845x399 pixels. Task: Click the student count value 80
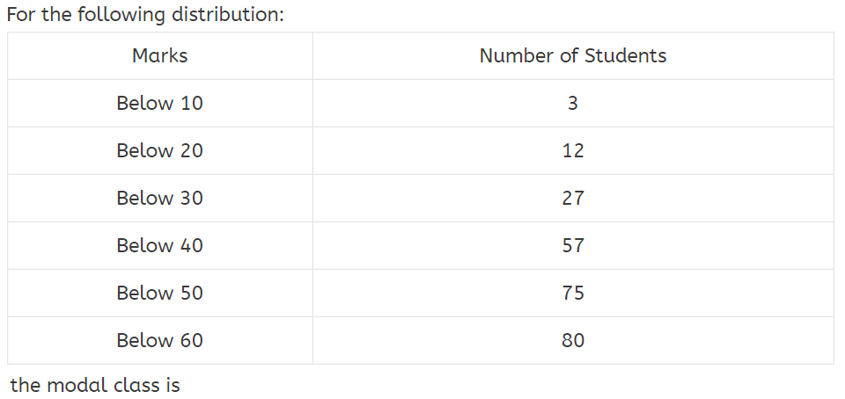573,341
